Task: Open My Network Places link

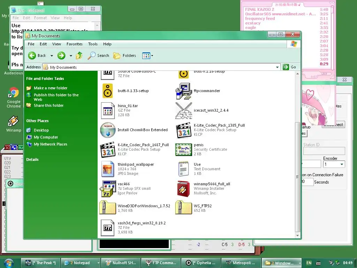Action: (x=50, y=144)
